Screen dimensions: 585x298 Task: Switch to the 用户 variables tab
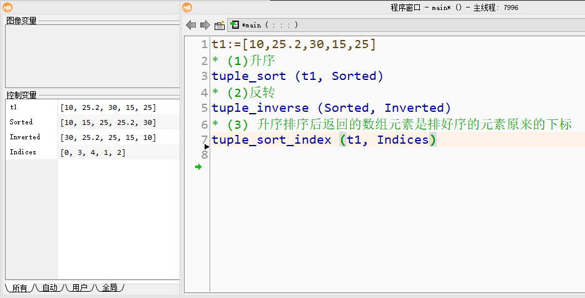(80, 287)
